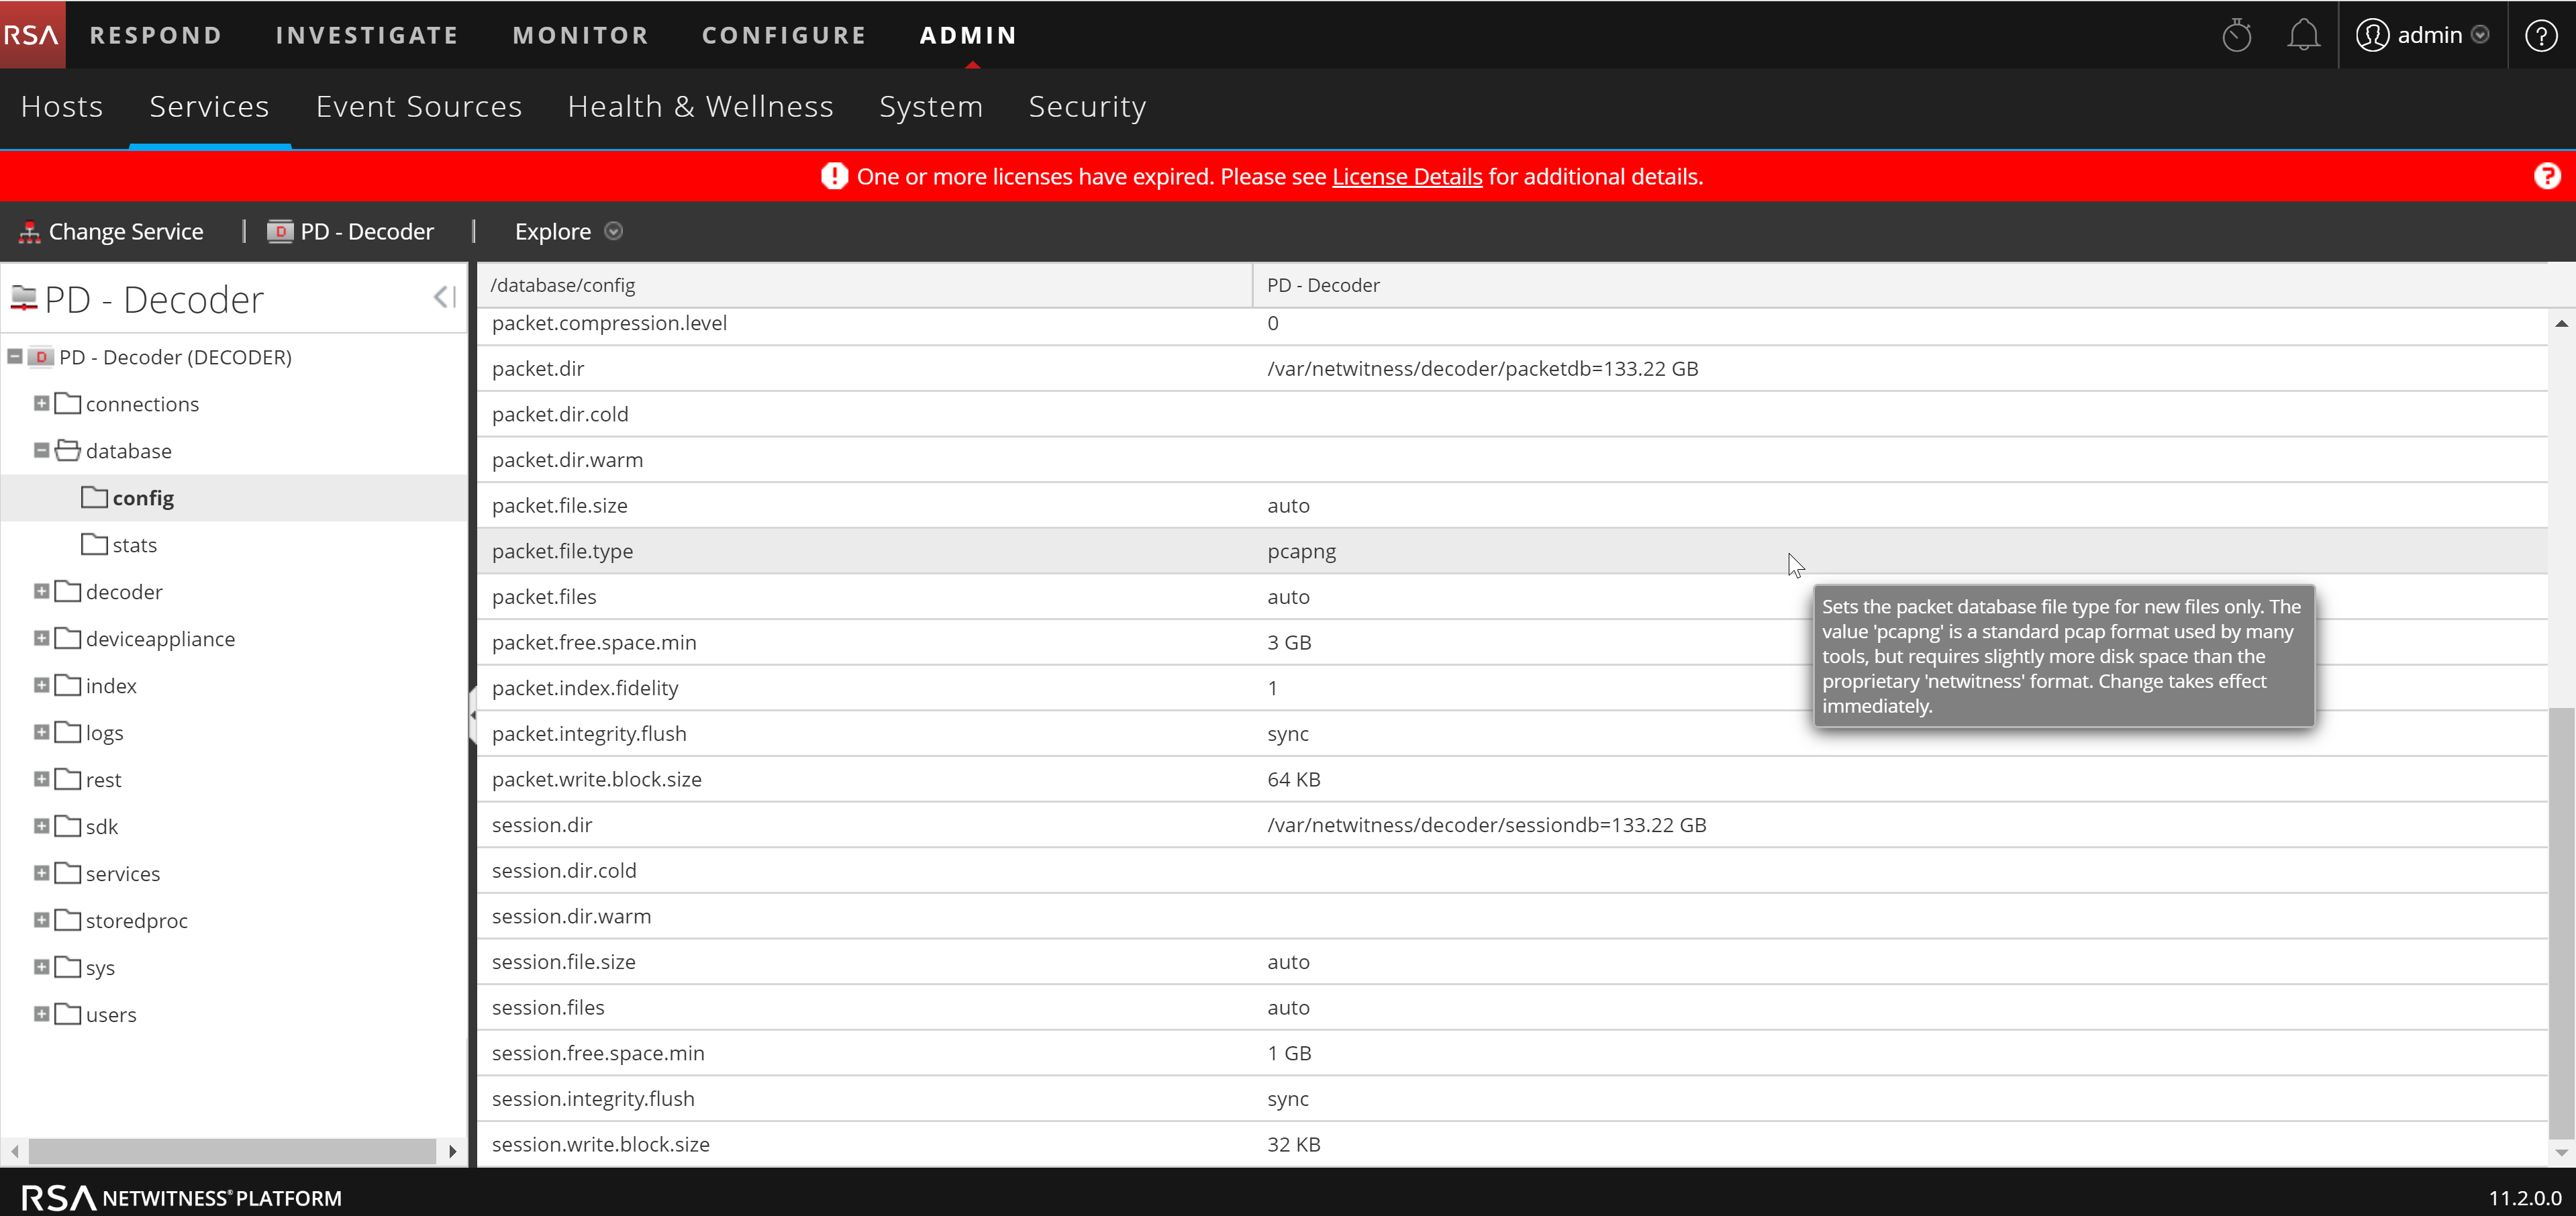2576x1216 pixels.
Task: Expand the decoder tree node
Action: (x=41, y=591)
